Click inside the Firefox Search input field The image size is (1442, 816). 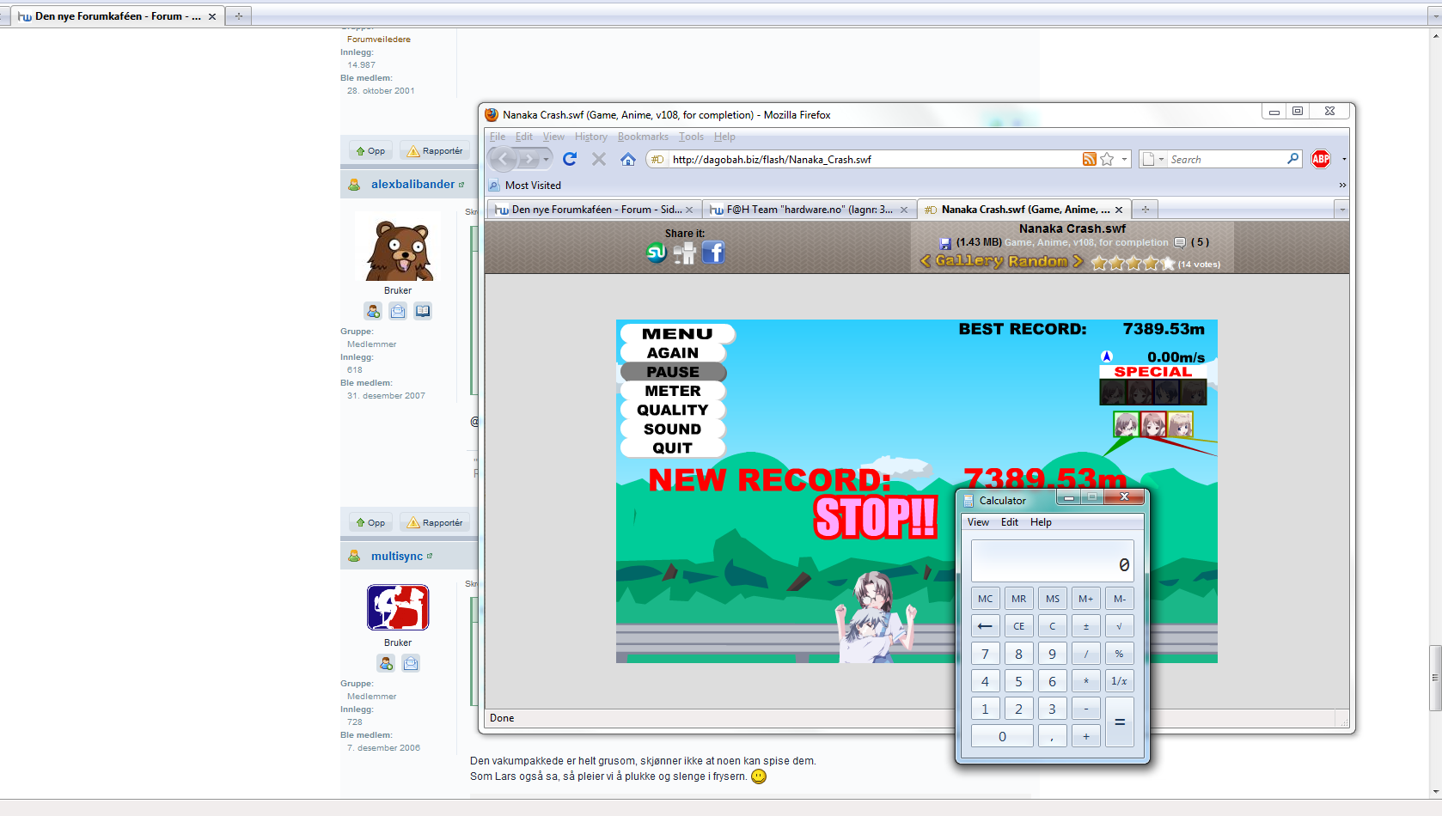coord(1226,159)
